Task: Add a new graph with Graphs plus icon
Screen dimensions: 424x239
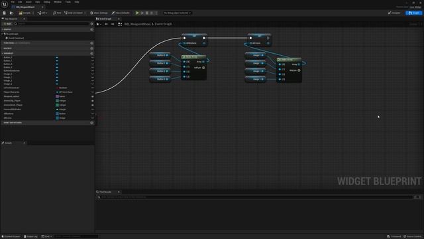Action: [x=91, y=29]
